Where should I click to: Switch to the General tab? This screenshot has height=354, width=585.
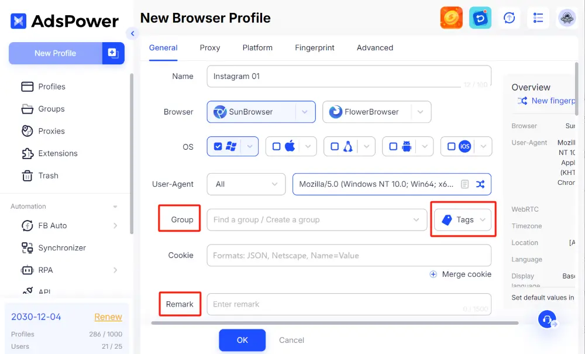(163, 48)
